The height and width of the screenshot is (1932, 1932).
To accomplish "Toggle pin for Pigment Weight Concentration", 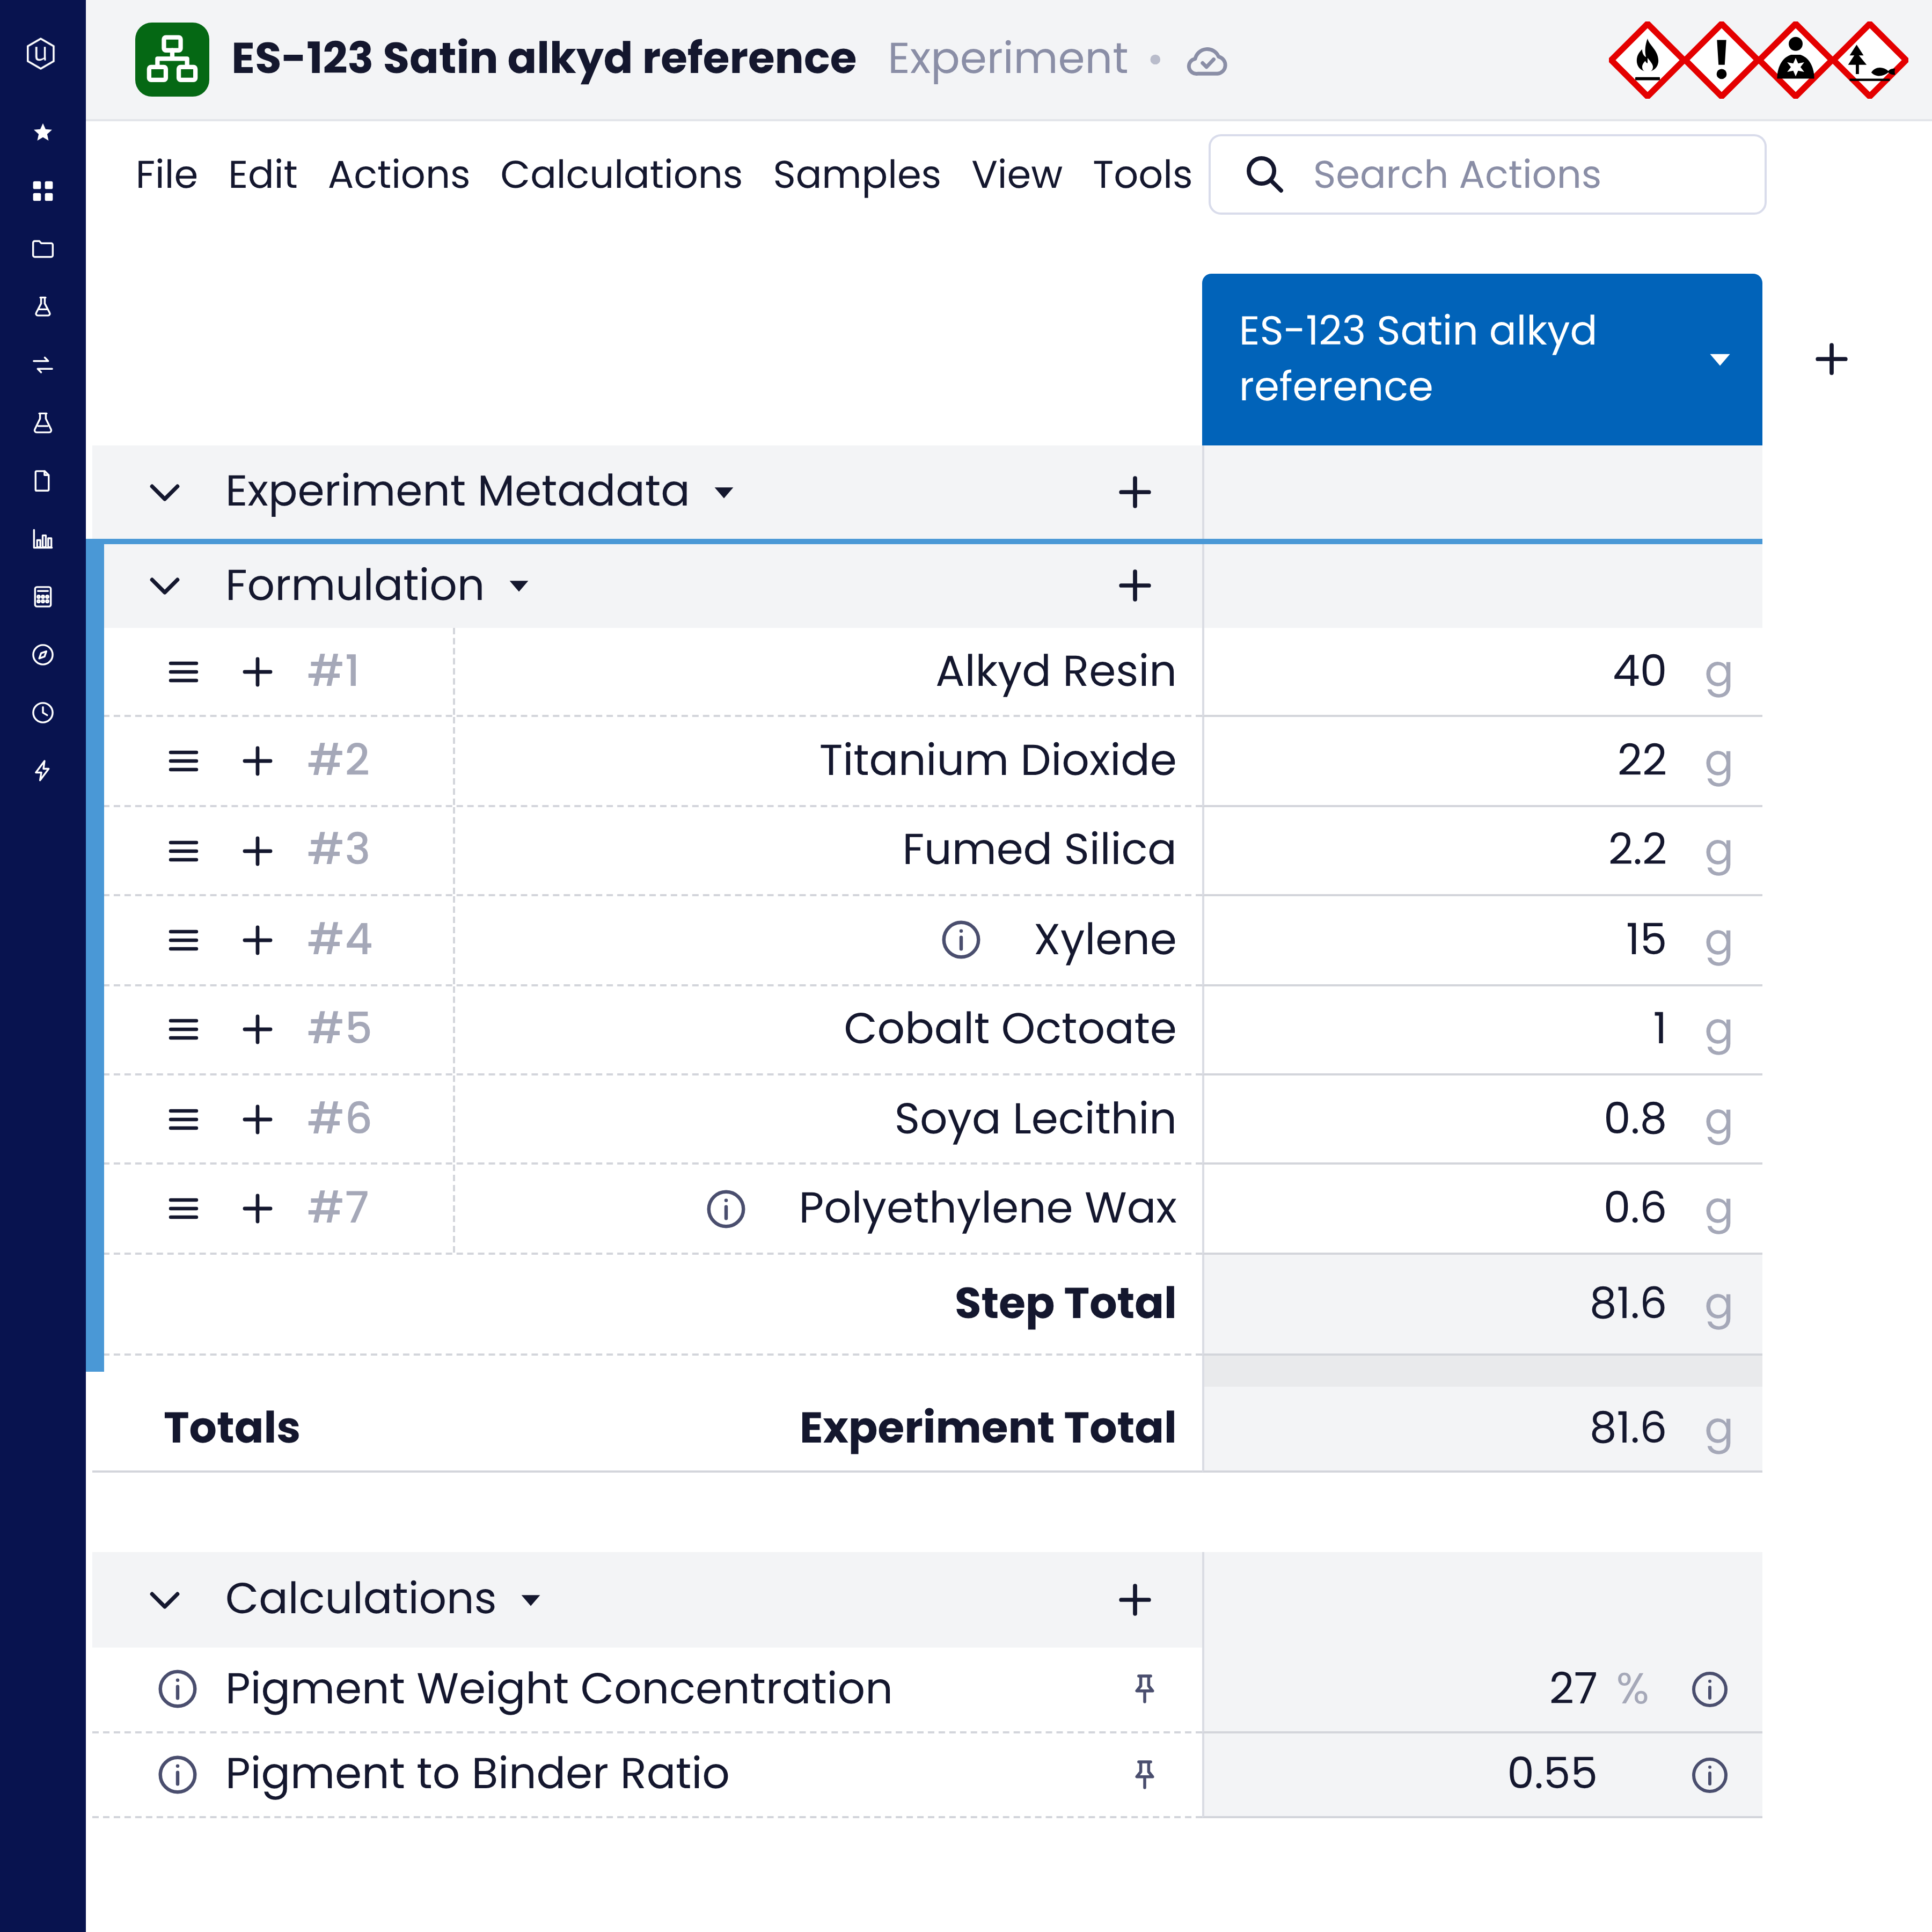I will tap(1144, 1689).
